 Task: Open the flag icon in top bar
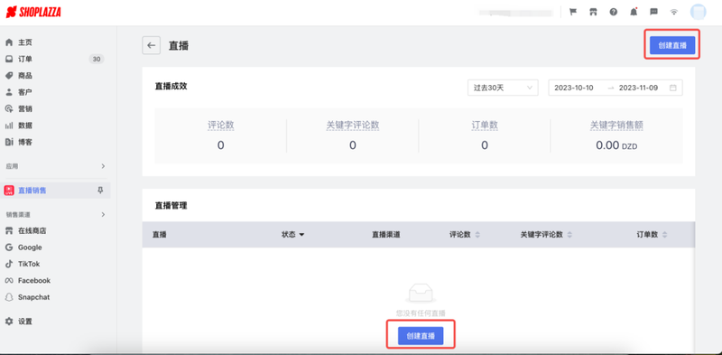click(573, 12)
